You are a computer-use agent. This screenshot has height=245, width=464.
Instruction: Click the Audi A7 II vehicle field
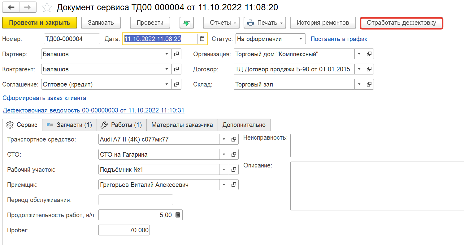tap(159, 139)
